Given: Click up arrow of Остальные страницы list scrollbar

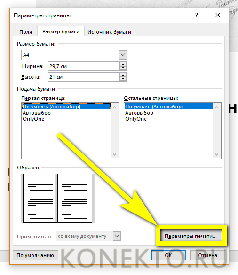Looking at the screenshot, I should (216, 107).
